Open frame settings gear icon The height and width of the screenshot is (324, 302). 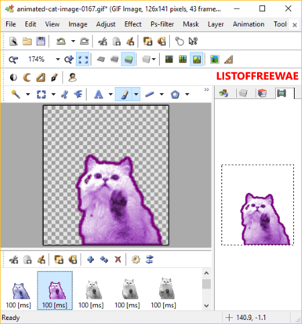tap(136, 260)
